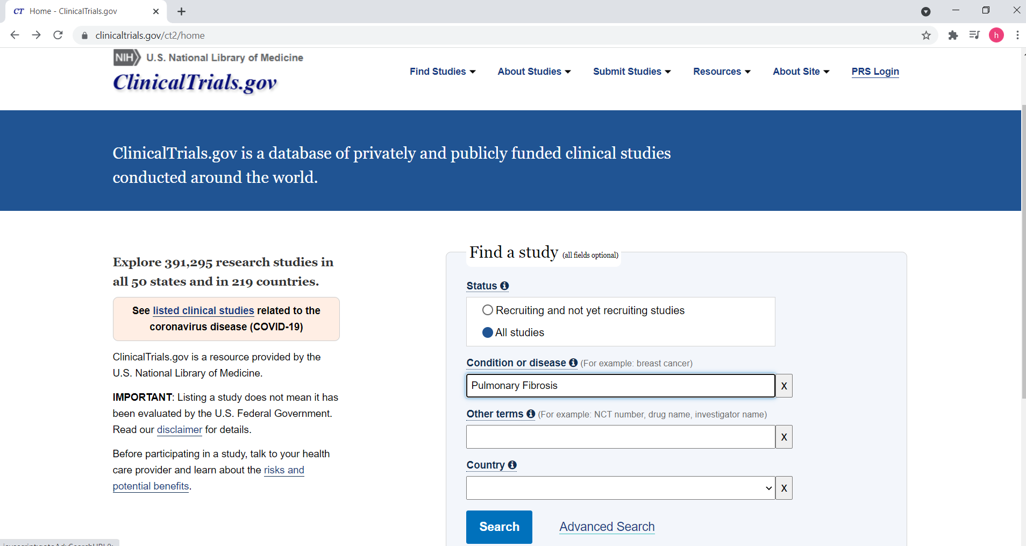The image size is (1026, 546).
Task: Go back to the previous page
Action: (15, 35)
